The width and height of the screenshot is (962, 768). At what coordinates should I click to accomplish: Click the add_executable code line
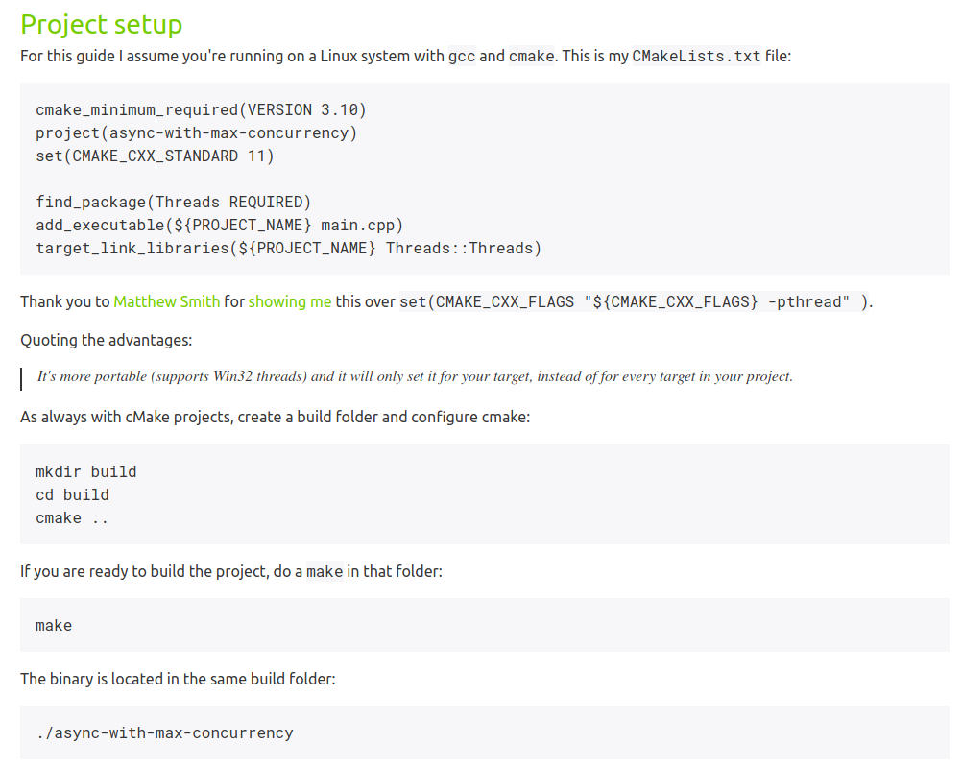[219, 226]
